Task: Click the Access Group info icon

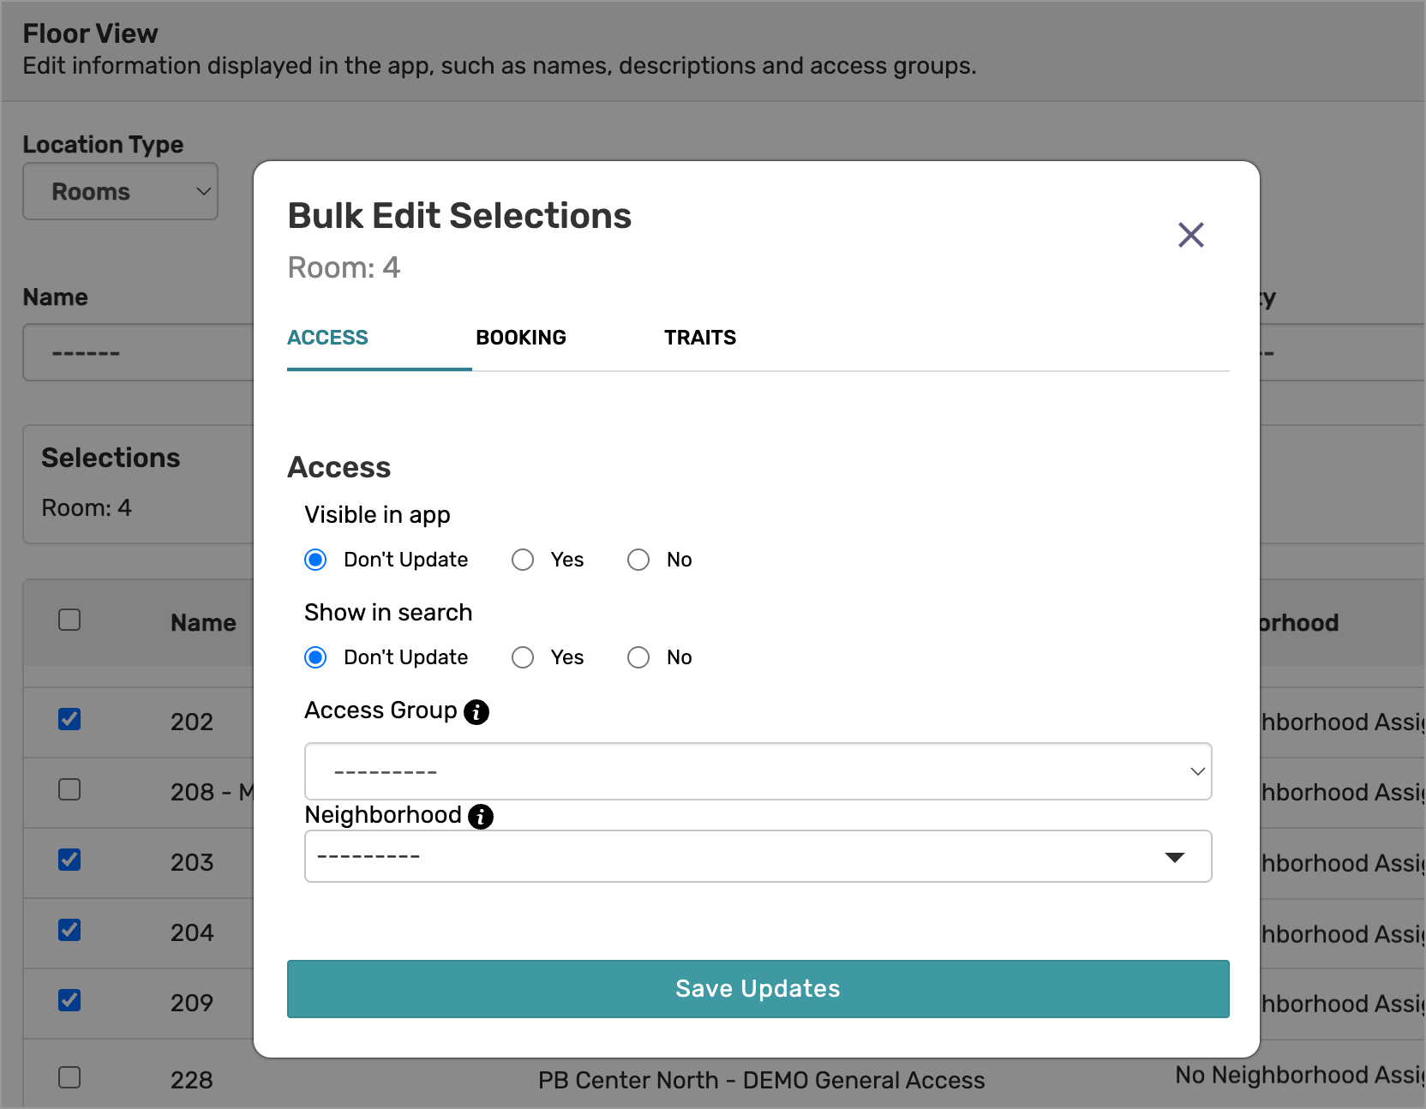Action: 476,711
